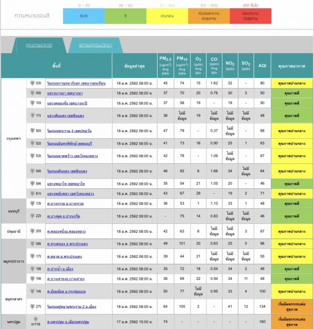Open the station link in row 27t
This screenshot has width=314, height=329.
(x=71, y=307)
